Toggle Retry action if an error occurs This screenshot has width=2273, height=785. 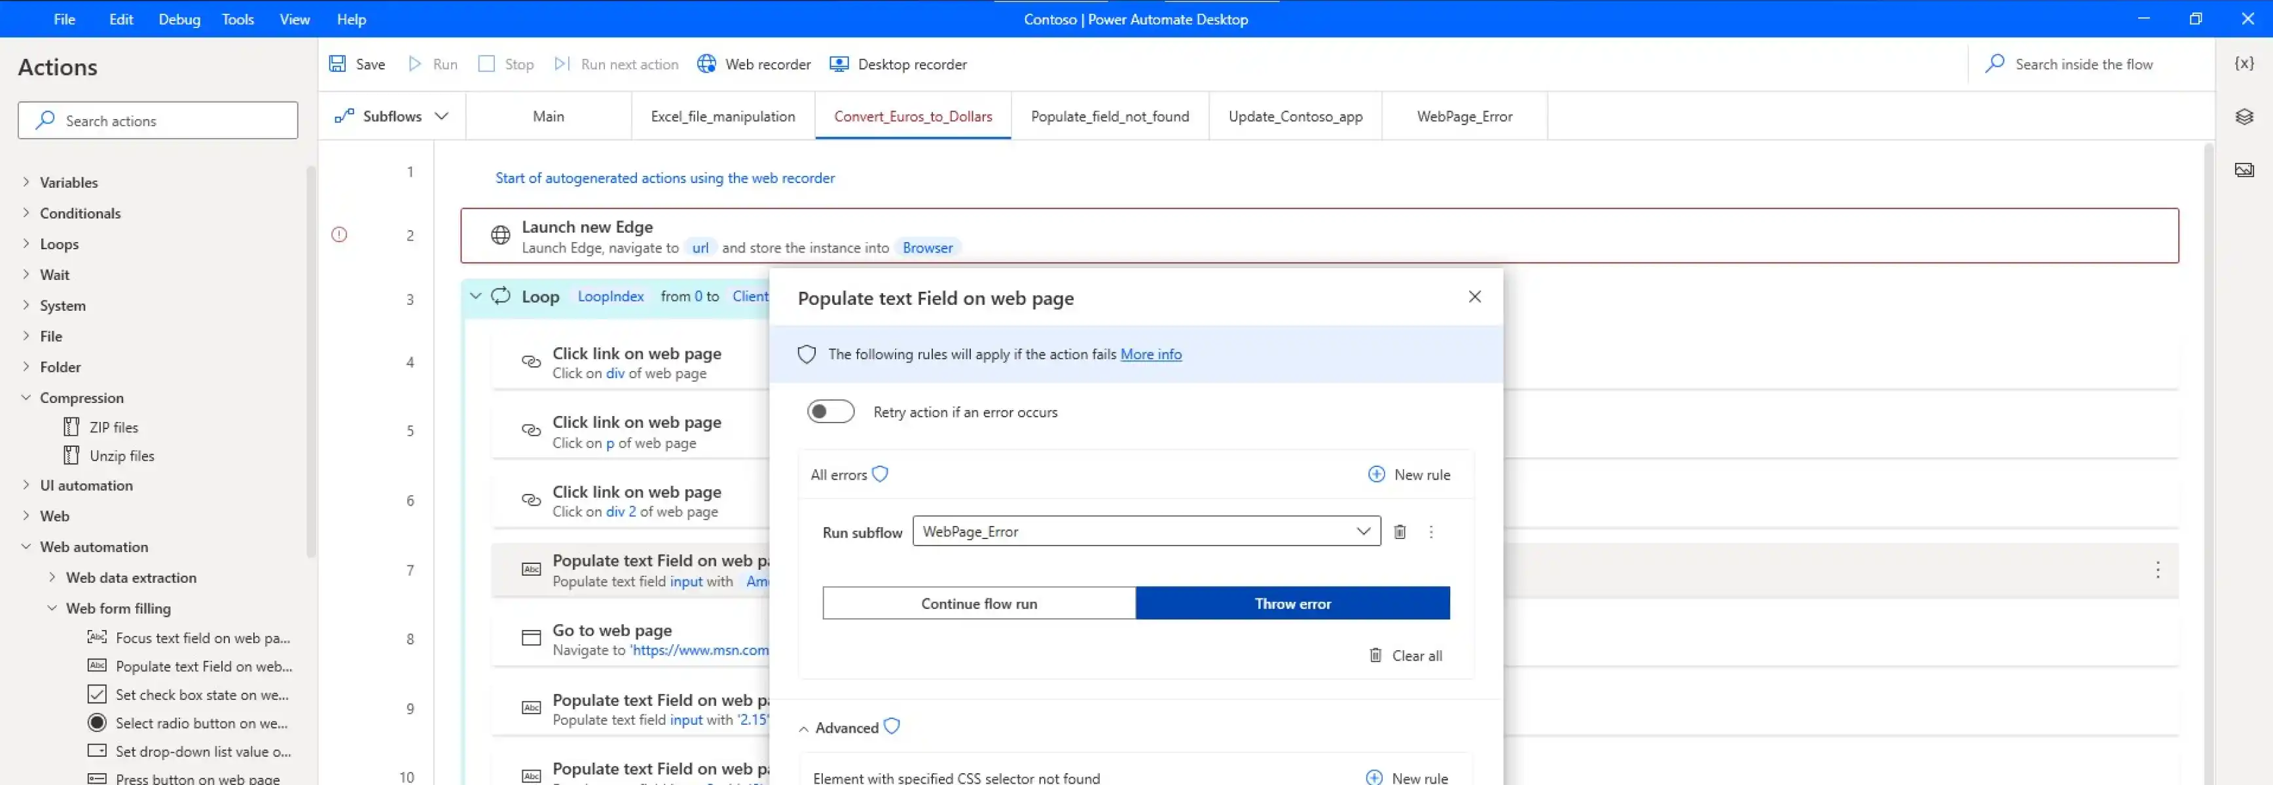830,411
